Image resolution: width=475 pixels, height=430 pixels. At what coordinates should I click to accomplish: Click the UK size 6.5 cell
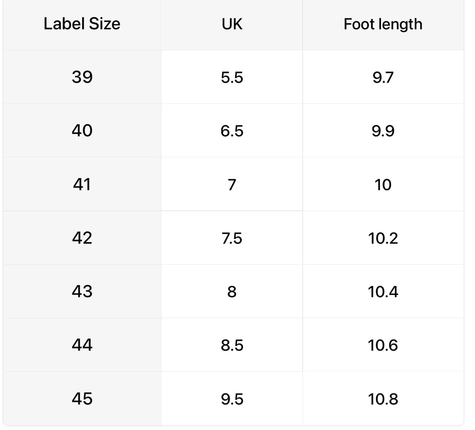point(232,130)
